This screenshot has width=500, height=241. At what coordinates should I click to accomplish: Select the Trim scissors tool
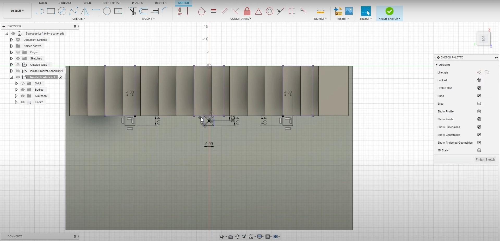(x=132, y=11)
